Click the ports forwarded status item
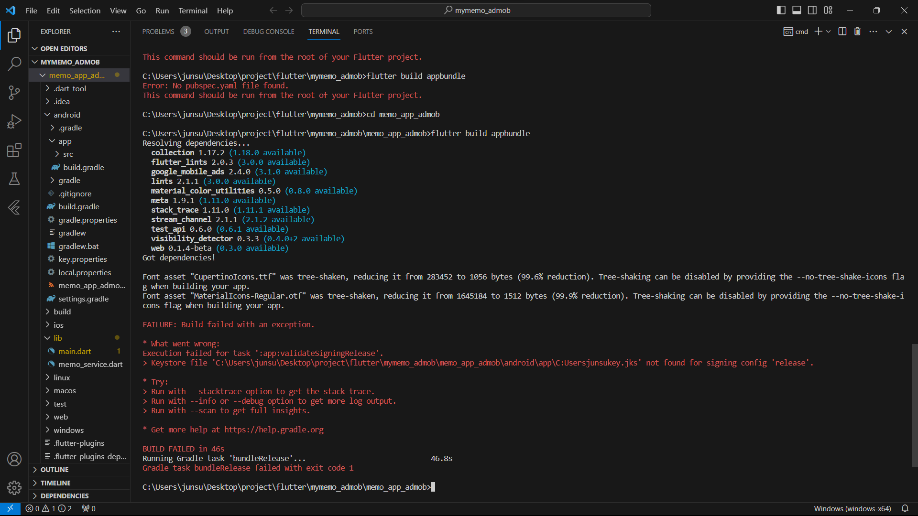 [x=88, y=509]
